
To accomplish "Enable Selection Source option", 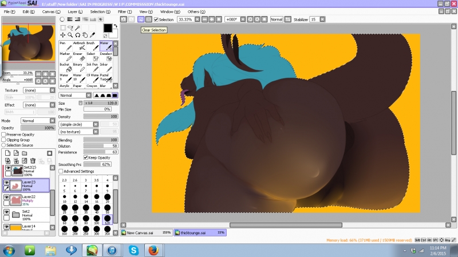I will point(3,145).
